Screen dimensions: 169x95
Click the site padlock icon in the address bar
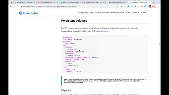[22, 6]
